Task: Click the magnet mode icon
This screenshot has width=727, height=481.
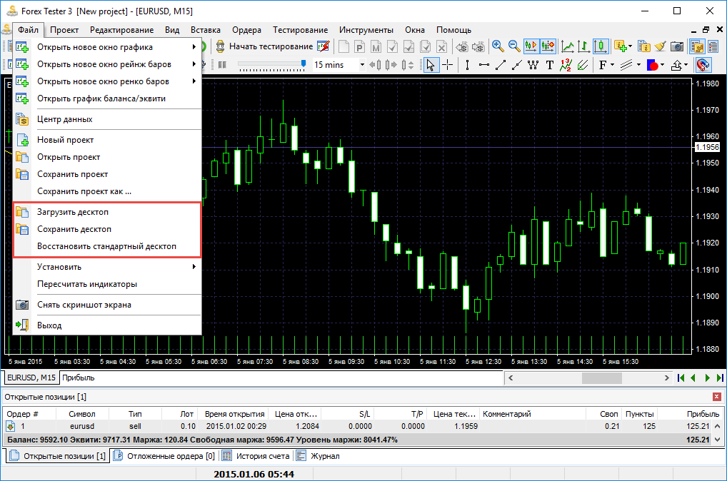Action: point(703,65)
